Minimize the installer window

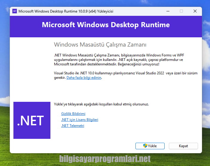[x=168, y=11]
